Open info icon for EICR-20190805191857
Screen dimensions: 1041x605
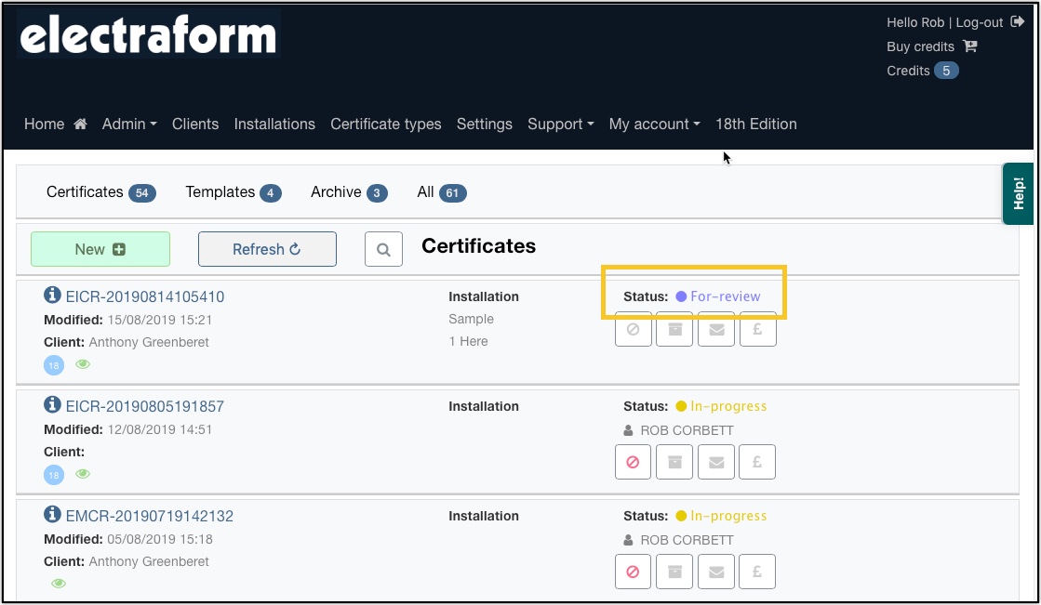(52, 403)
